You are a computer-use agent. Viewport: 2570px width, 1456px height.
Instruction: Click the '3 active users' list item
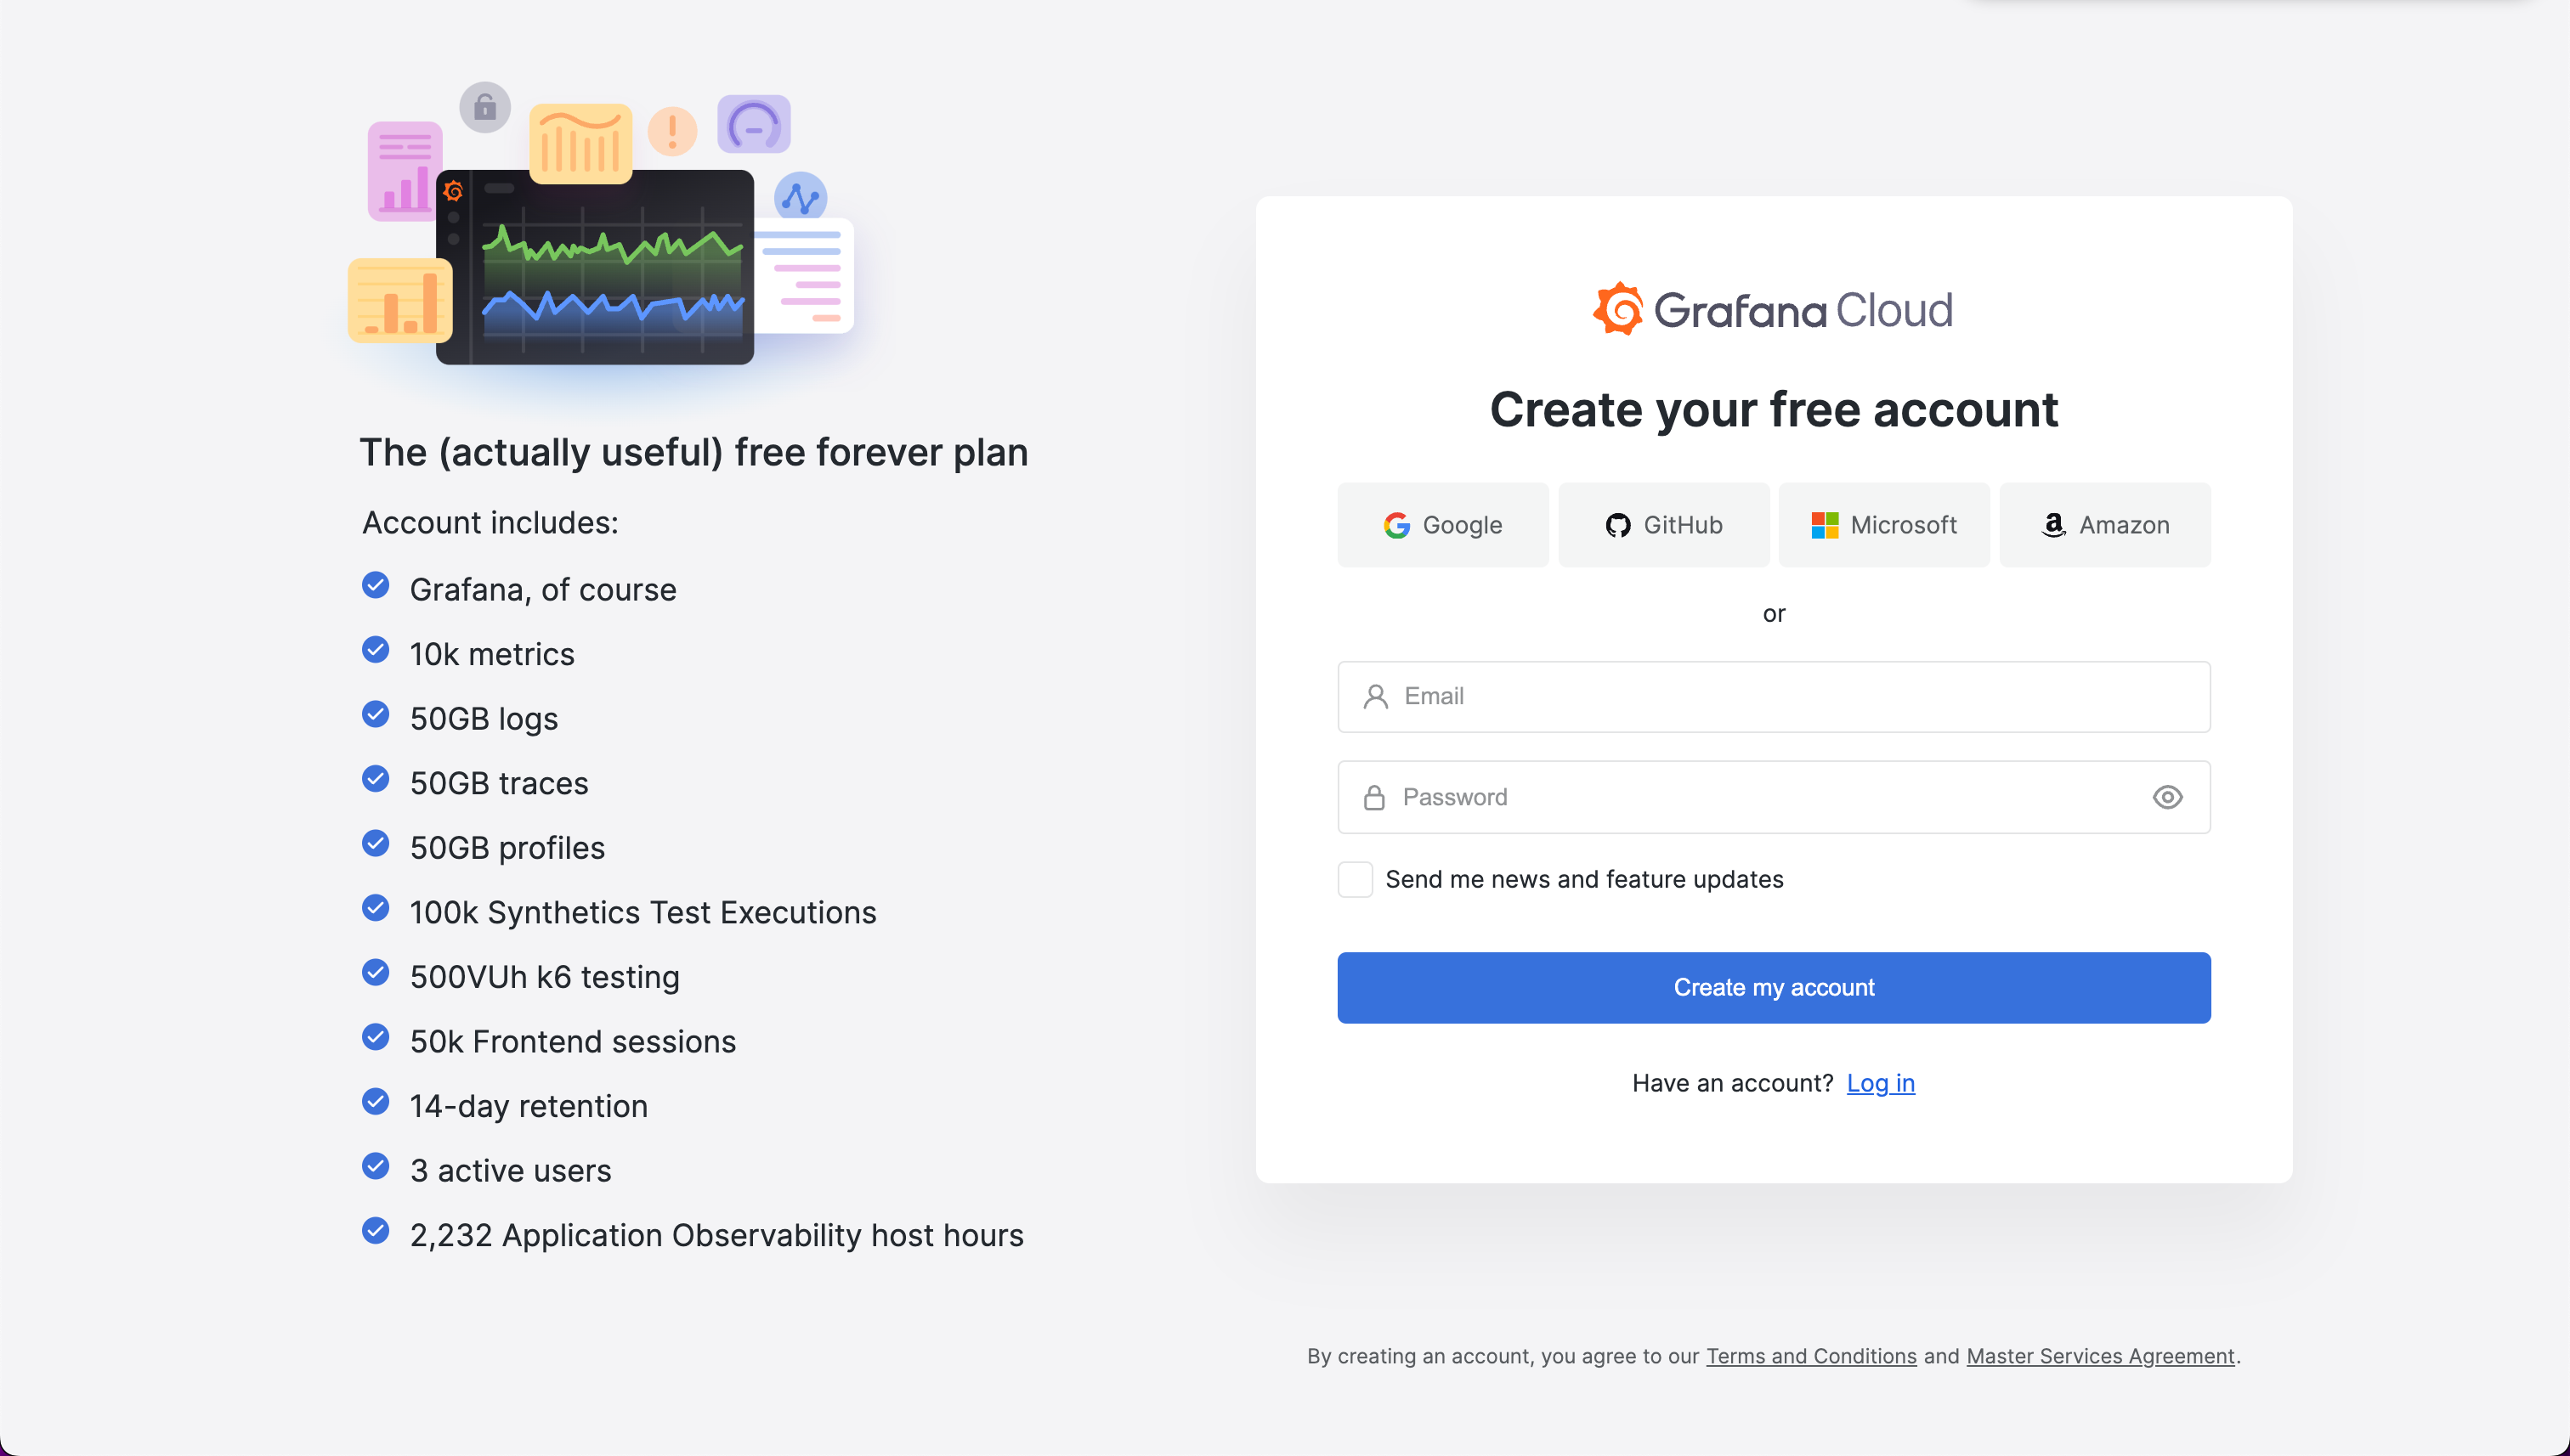tap(510, 1170)
